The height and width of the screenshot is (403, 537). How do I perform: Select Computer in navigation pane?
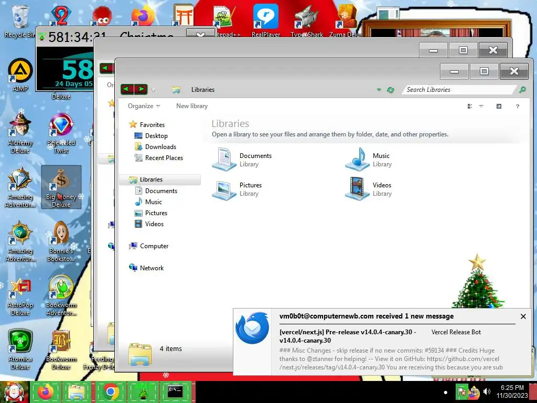(154, 246)
